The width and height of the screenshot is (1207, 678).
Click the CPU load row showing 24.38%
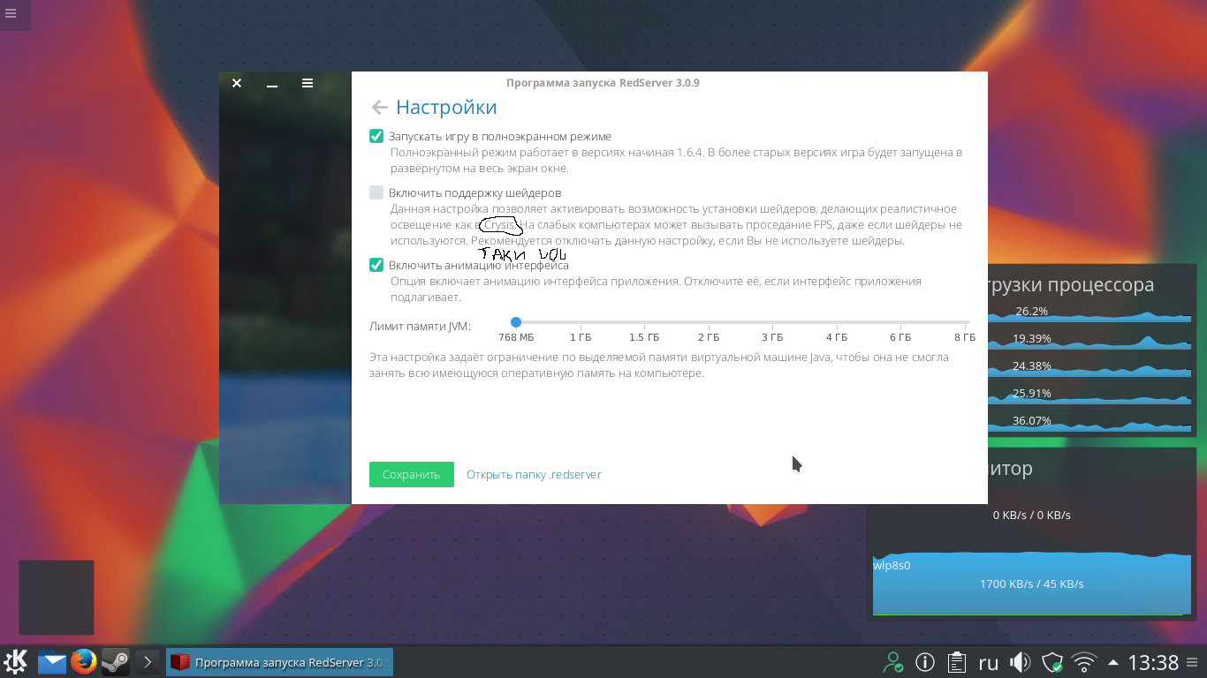[1089, 366]
